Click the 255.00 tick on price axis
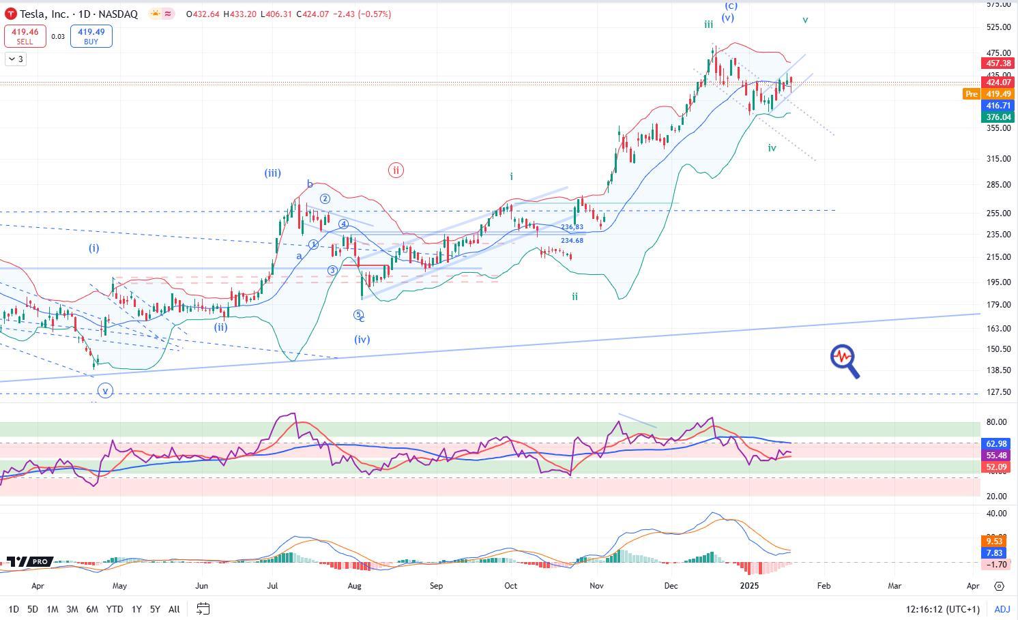This screenshot has height=620, width=1018. [998, 213]
